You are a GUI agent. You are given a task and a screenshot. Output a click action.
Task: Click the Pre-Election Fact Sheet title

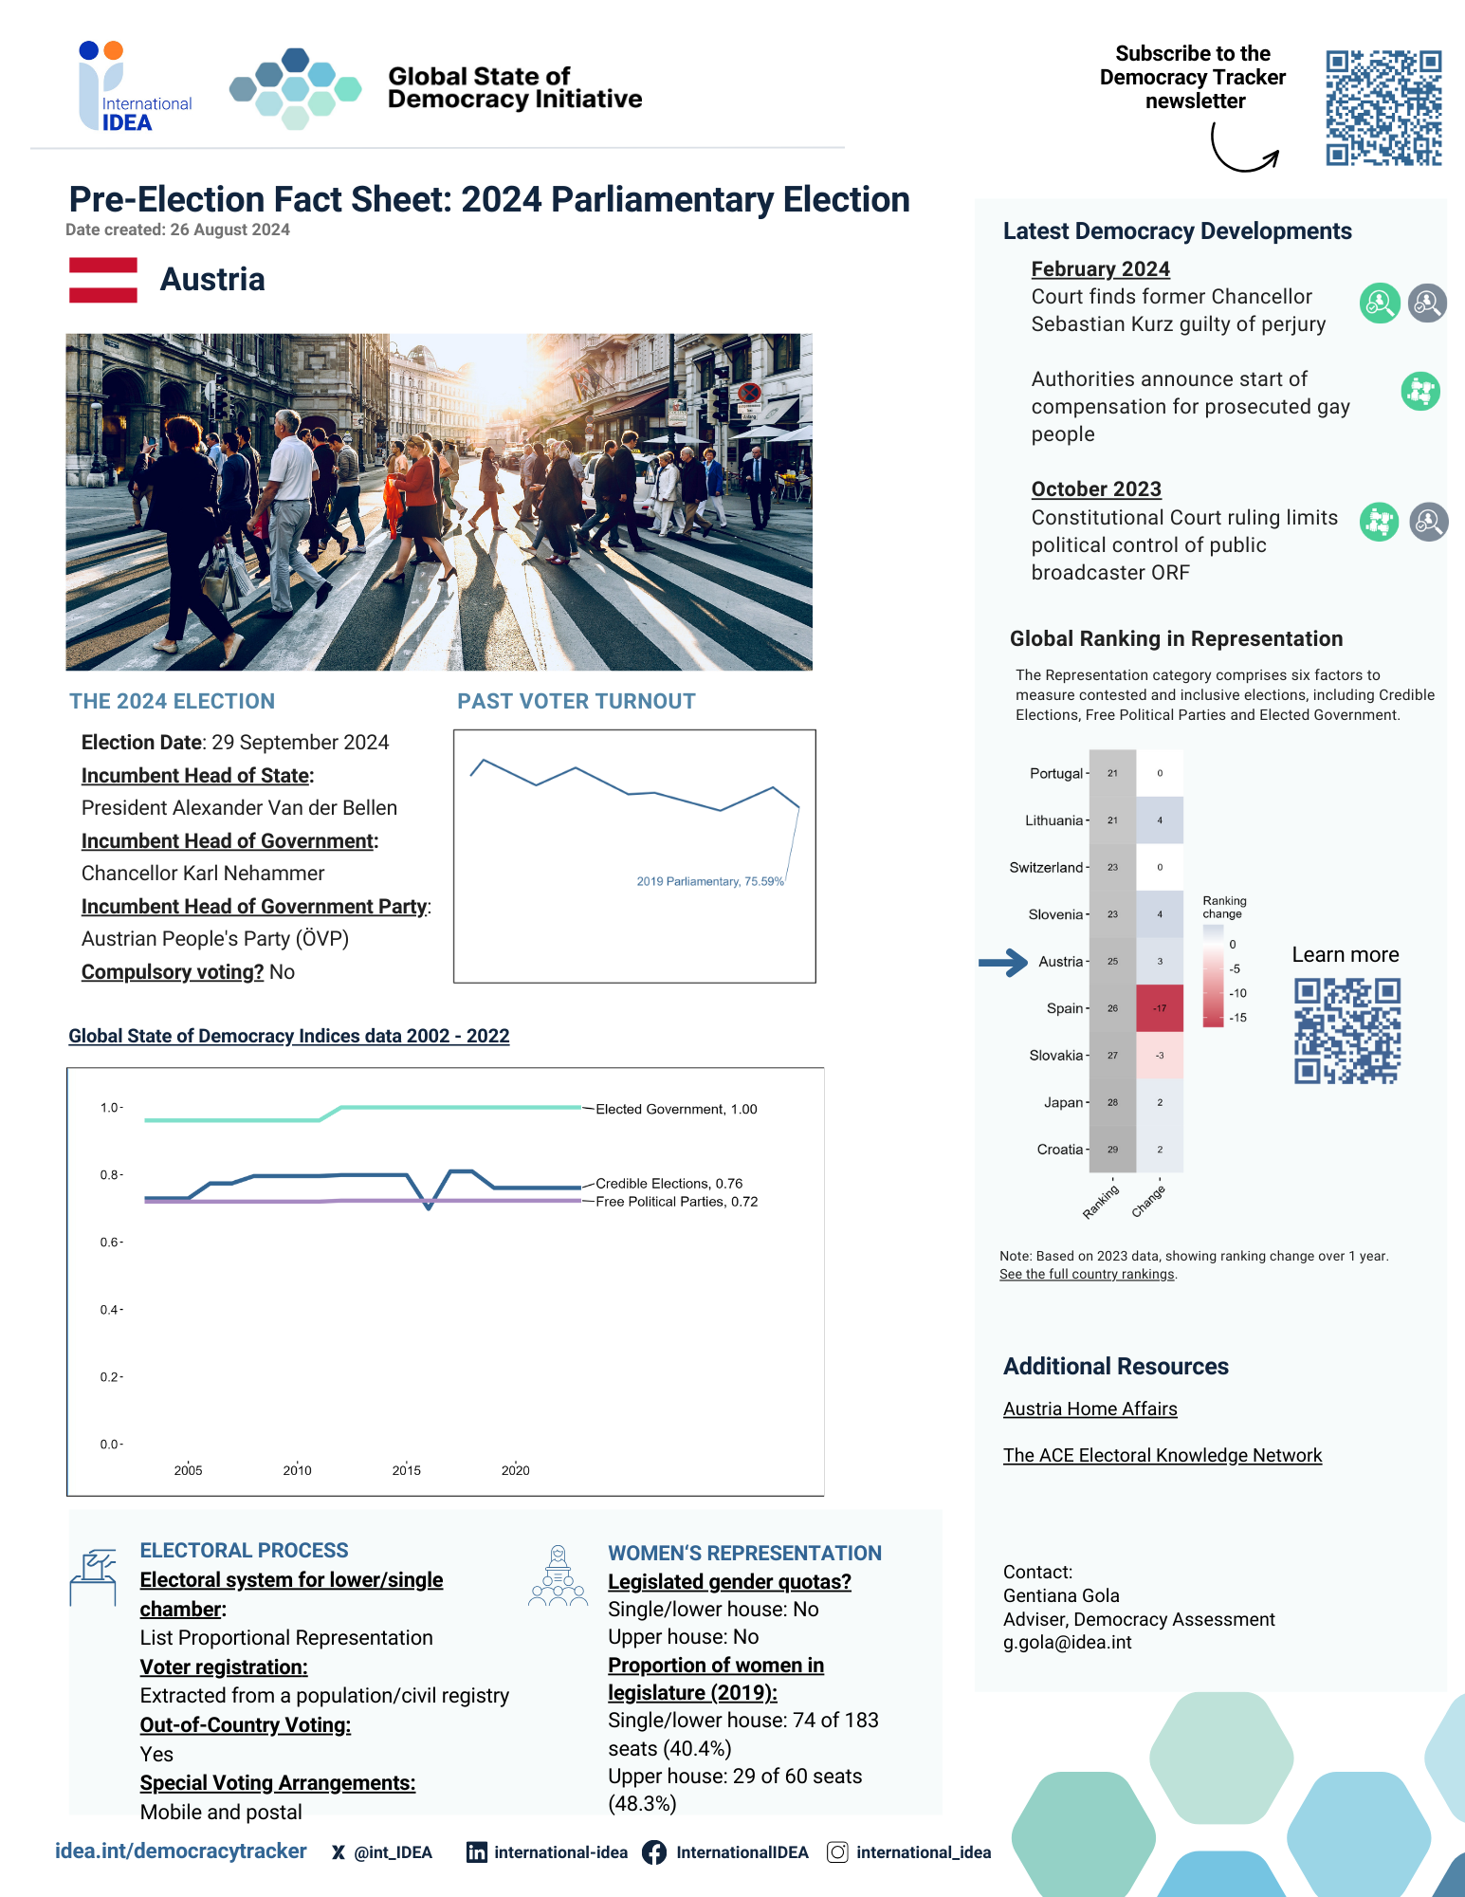489,200
